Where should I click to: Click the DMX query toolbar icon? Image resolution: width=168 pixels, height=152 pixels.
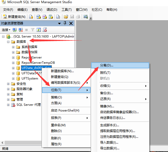click(45, 17)
